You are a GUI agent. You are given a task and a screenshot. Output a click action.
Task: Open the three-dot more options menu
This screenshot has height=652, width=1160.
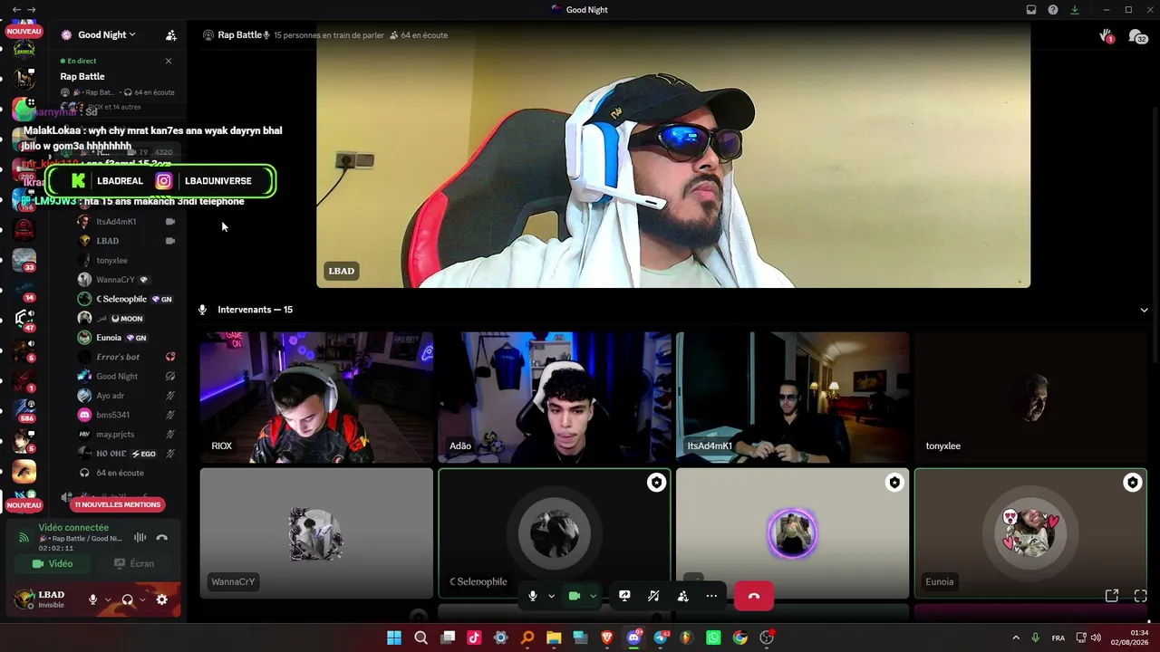pyautogui.click(x=711, y=596)
